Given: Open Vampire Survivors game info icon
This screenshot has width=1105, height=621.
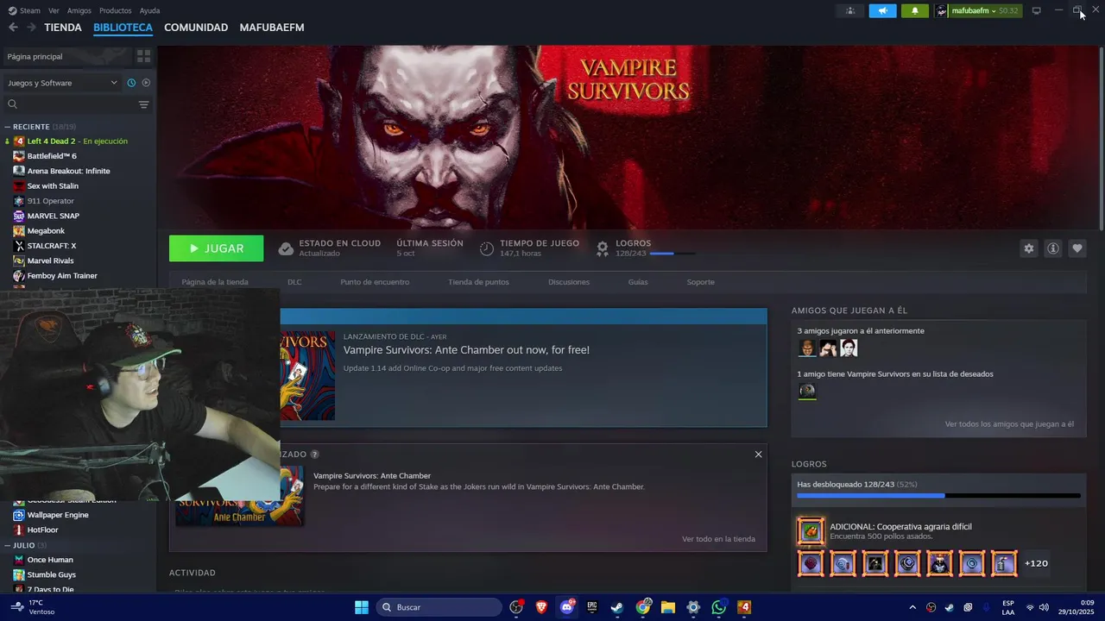Looking at the screenshot, I should click(1052, 248).
